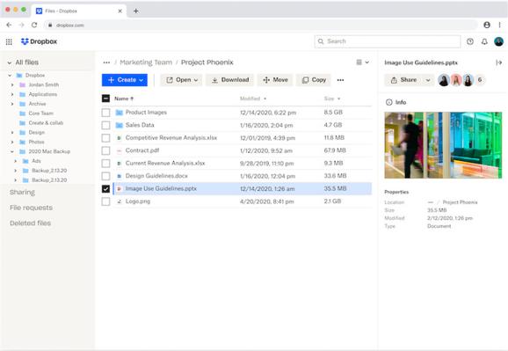Viewport: 508px width, 351px height.
Task: Click the Move button
Action: coord(275,80)
